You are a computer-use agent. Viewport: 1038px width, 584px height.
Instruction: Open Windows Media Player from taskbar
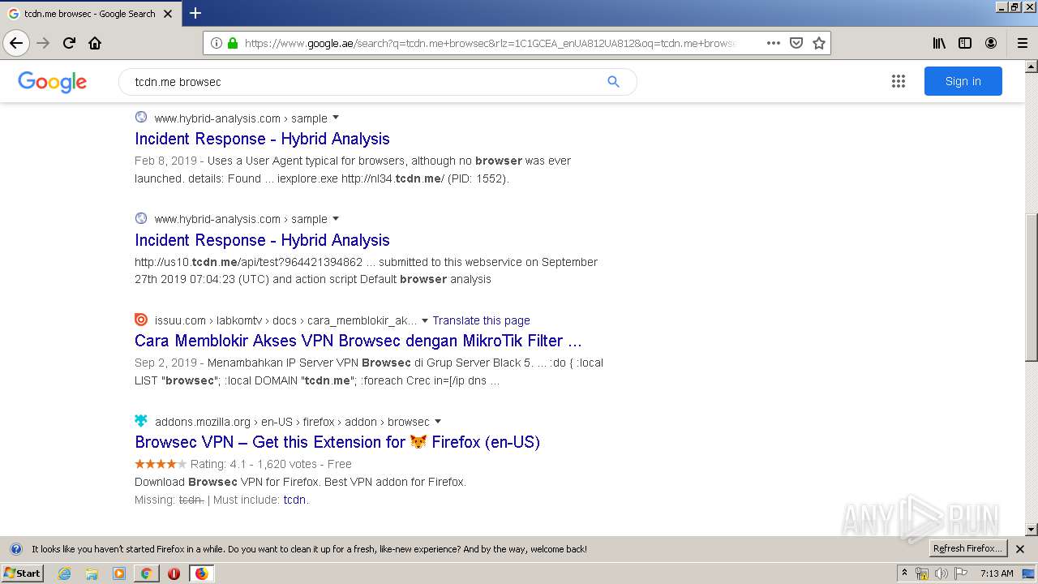click(x=119, y=573)
